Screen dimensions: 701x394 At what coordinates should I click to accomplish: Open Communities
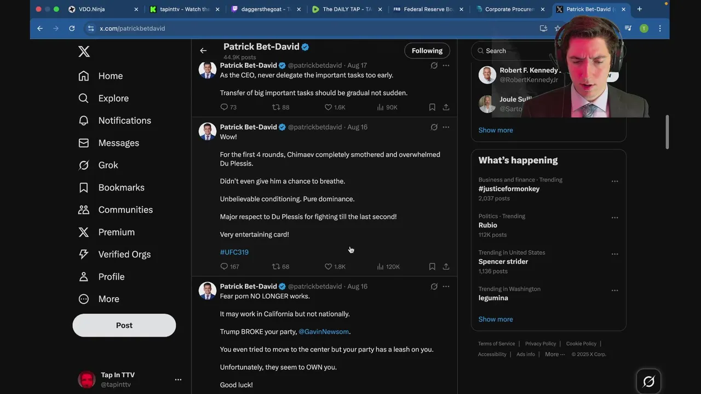[116, 210]
